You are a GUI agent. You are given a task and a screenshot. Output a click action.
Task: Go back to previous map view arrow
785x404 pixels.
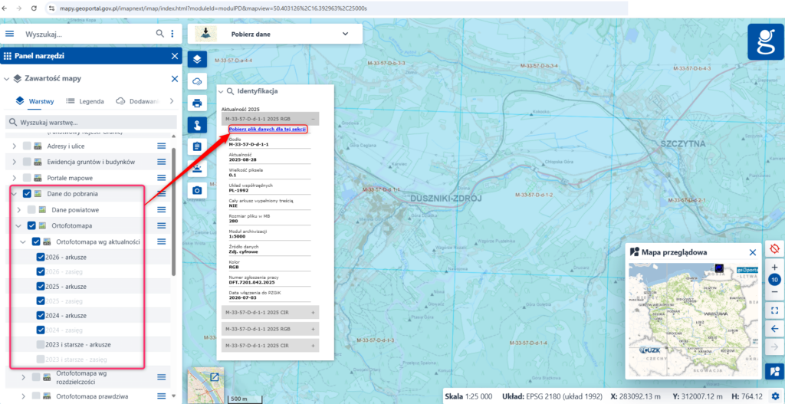click(x=774, y=328)
